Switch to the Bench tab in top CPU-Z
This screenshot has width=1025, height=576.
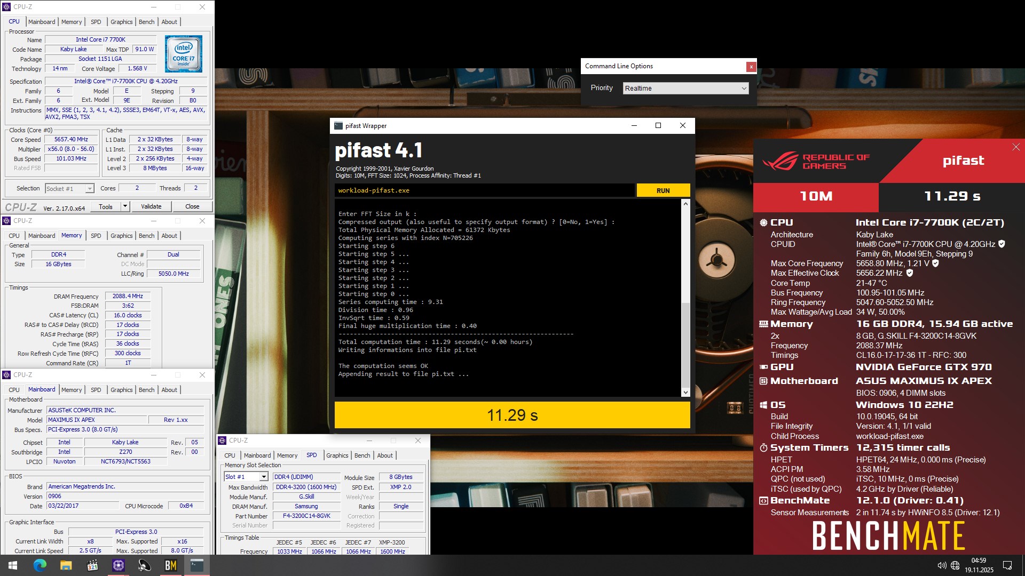tap(146, 22)
